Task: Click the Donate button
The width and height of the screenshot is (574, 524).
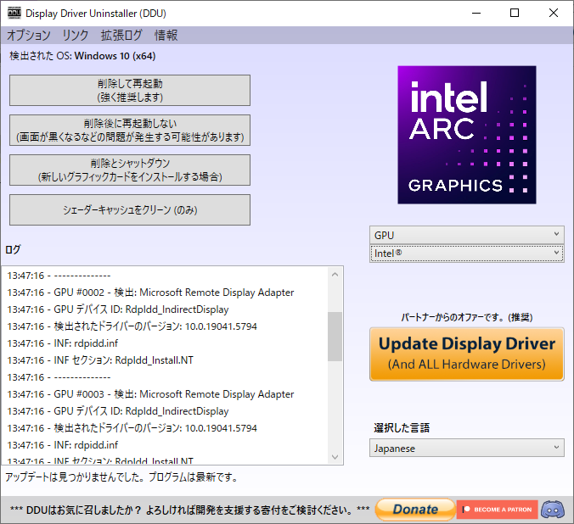Action: pos(415,510)
